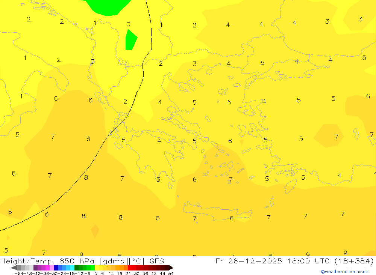
Task: Click the small green polygon below the 0 label
Action: [131, 40]
